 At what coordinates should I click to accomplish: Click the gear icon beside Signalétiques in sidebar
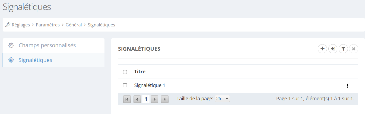[x=11, y=60]
